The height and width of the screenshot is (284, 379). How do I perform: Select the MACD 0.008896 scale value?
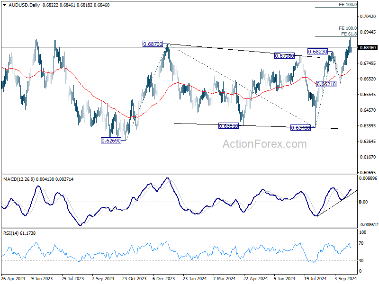[368, 178]
